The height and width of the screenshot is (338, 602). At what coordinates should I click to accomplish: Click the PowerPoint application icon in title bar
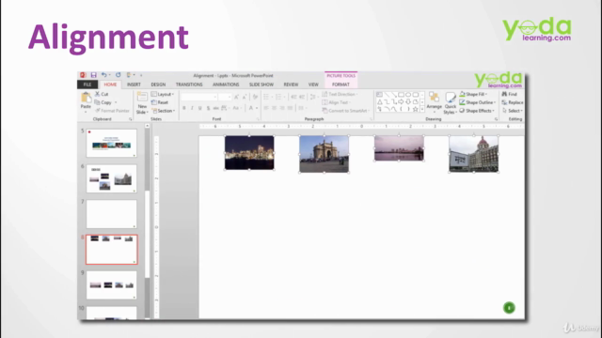point(83,75)
